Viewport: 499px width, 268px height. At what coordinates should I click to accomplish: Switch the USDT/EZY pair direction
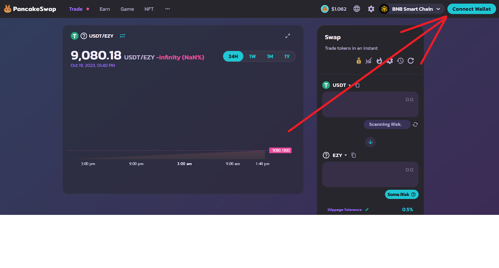click(122, 36)
